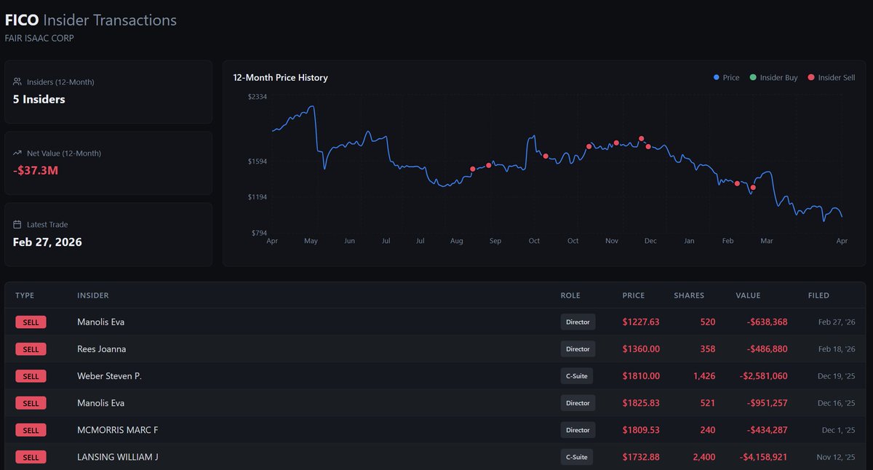Viewport: 873px width, 470px height.
Task: Sort table by TYPE column header
Action: [25, 295]
